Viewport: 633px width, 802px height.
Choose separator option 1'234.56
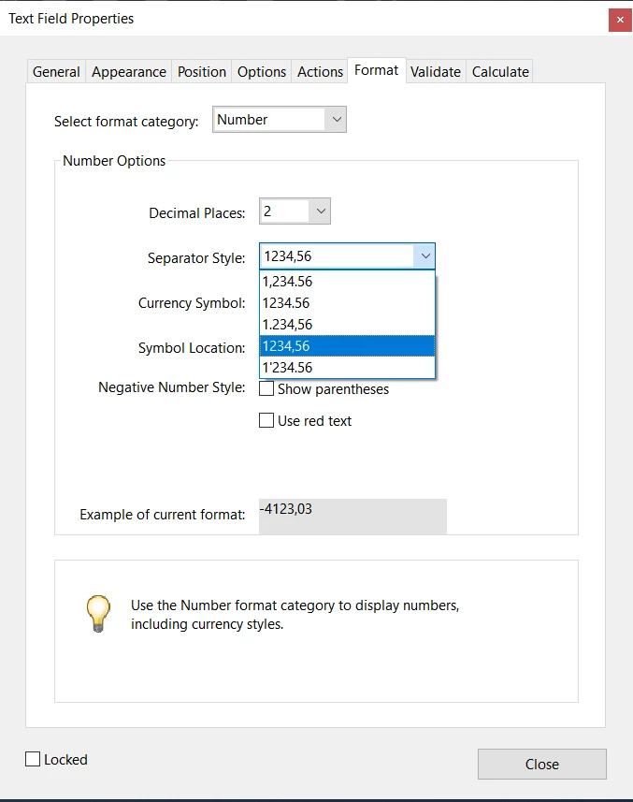pyautogui.click(x=347, y=367)
